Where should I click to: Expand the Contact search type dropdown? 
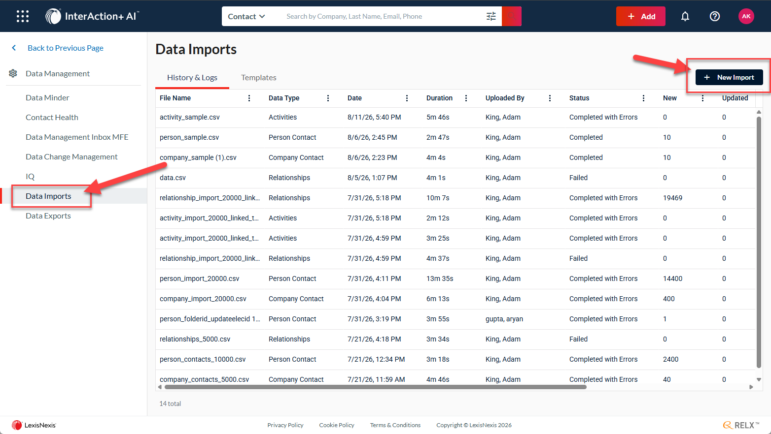point(246,16)
